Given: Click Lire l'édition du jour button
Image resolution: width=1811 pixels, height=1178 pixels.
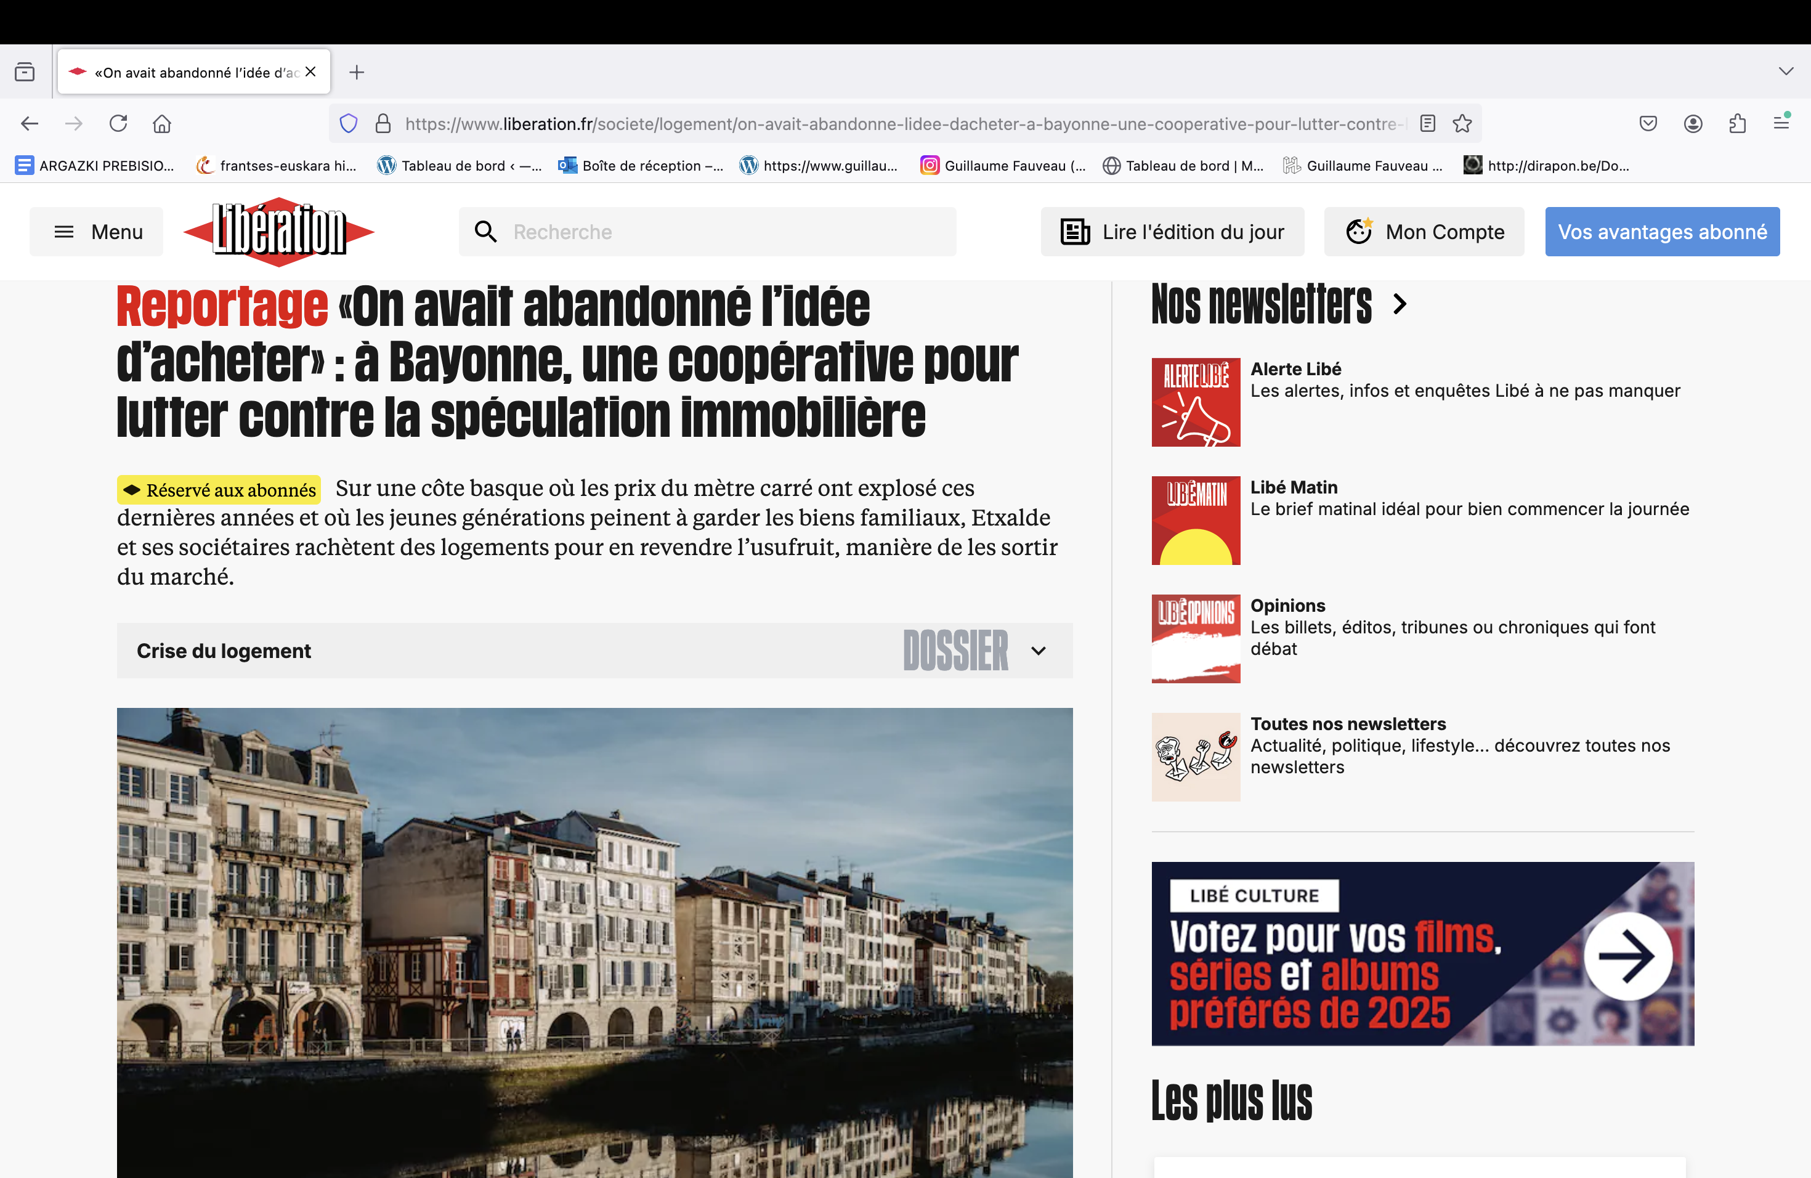Looking at the screenshot, I should 1172,231.
